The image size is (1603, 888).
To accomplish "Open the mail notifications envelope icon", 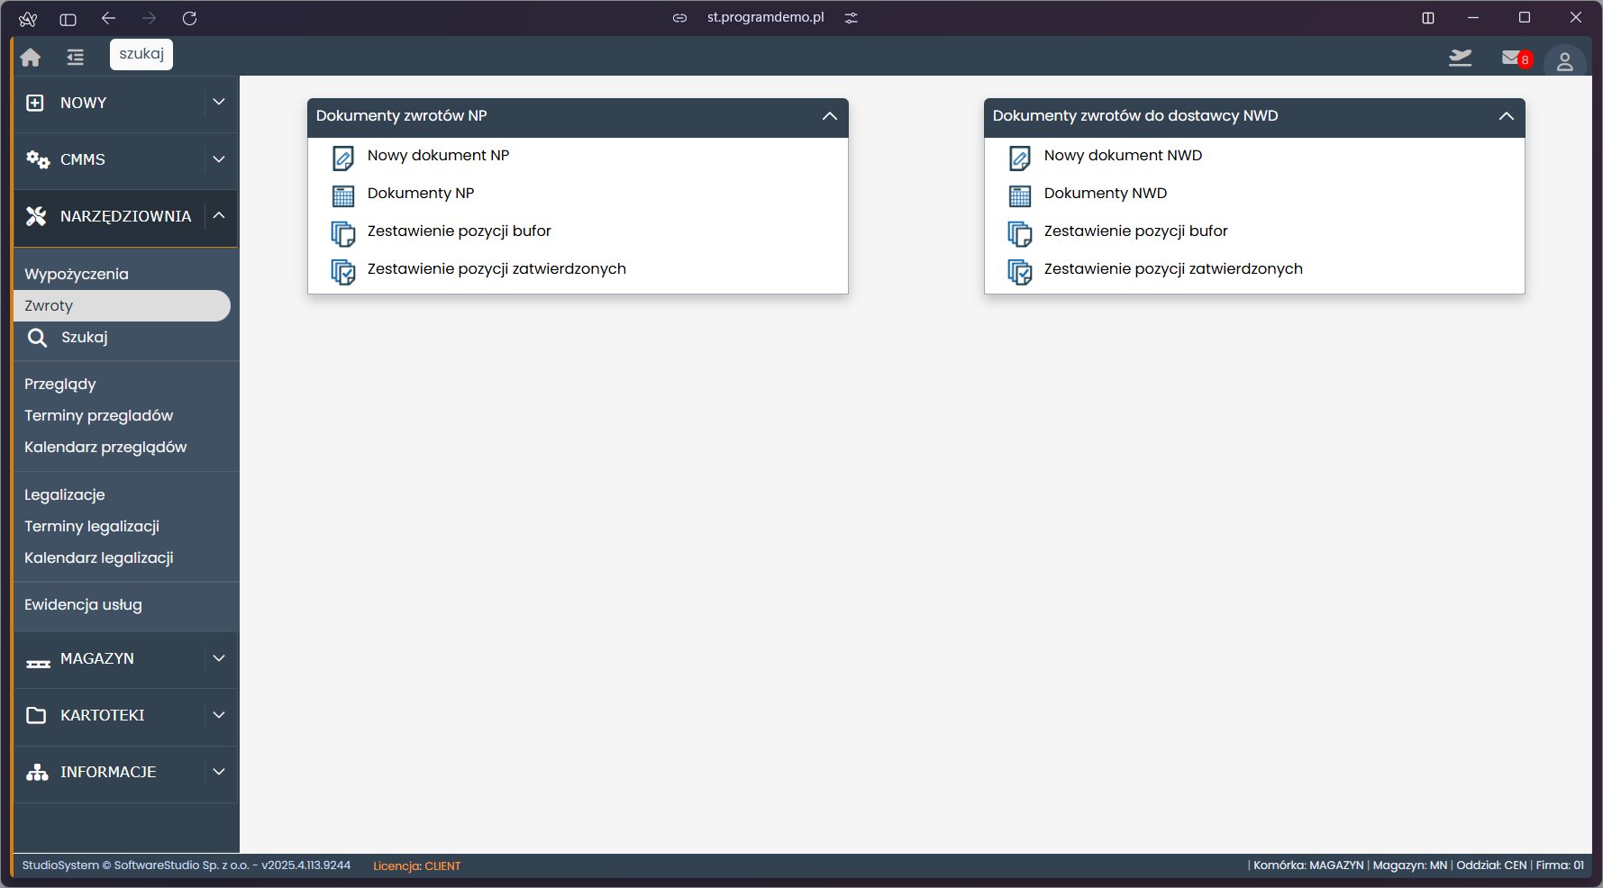I will tap(1511, 58).
